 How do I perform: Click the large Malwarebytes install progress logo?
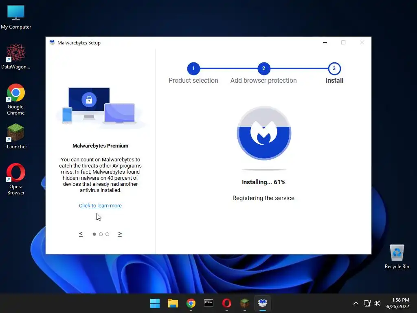(x=264, y=133)
